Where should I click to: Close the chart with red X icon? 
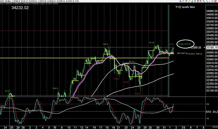point(215,1)
